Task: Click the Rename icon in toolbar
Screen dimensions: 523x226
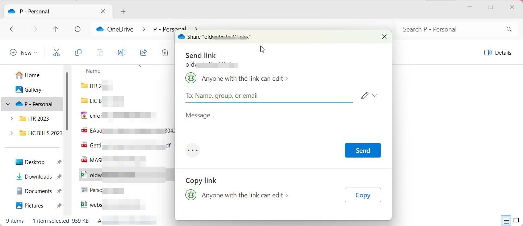Action: [x=122, y=53]
